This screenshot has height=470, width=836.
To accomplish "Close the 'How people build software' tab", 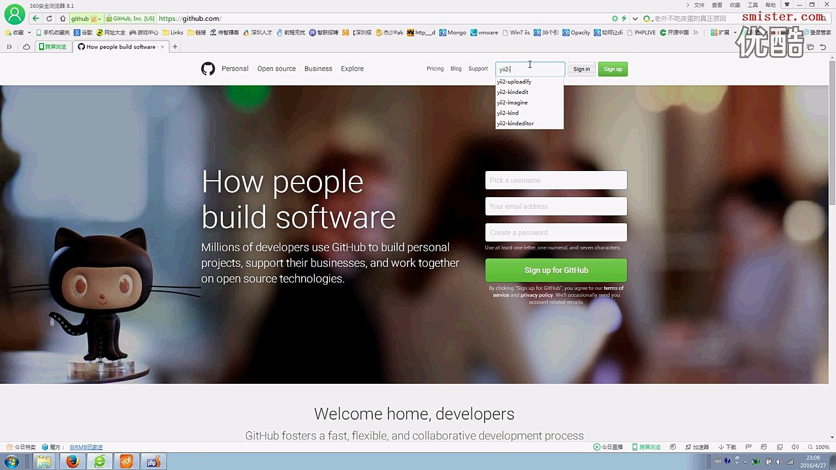I will [x=163, y=47].
